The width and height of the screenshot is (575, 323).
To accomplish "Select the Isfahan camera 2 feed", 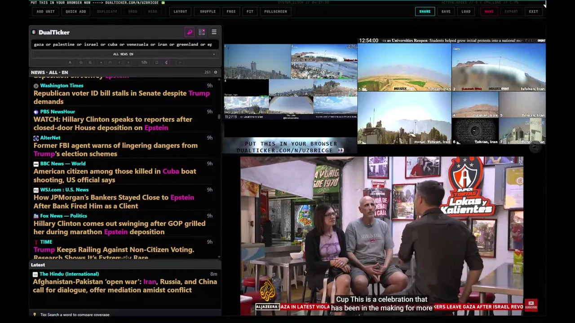I will (499, 67).
